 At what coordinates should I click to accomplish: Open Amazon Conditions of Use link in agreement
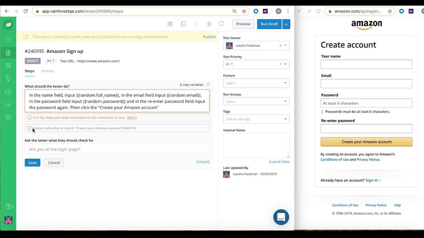pyautogui.click(x=334, y=160)
